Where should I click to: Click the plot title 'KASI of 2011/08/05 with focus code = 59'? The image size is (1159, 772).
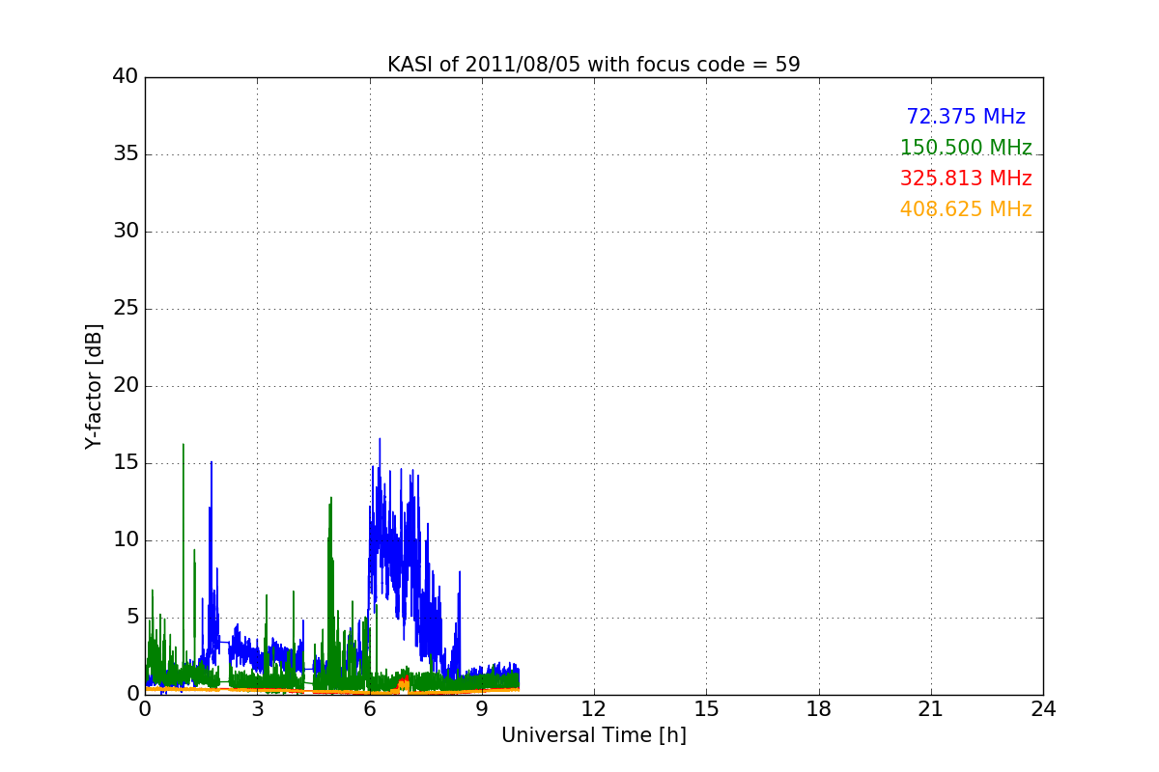pyautogui.click(x=594, y=65)
